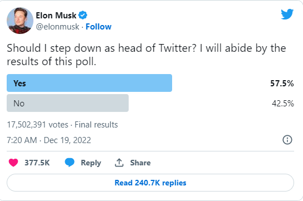Screen dimensions: 303x201
Task: Select the No poll result bar
Action: coord(67,103)
